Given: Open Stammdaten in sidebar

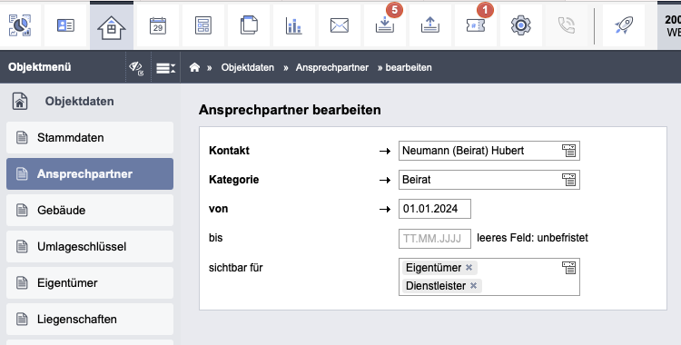Looking at the screenshot, I should click(90, 138).
